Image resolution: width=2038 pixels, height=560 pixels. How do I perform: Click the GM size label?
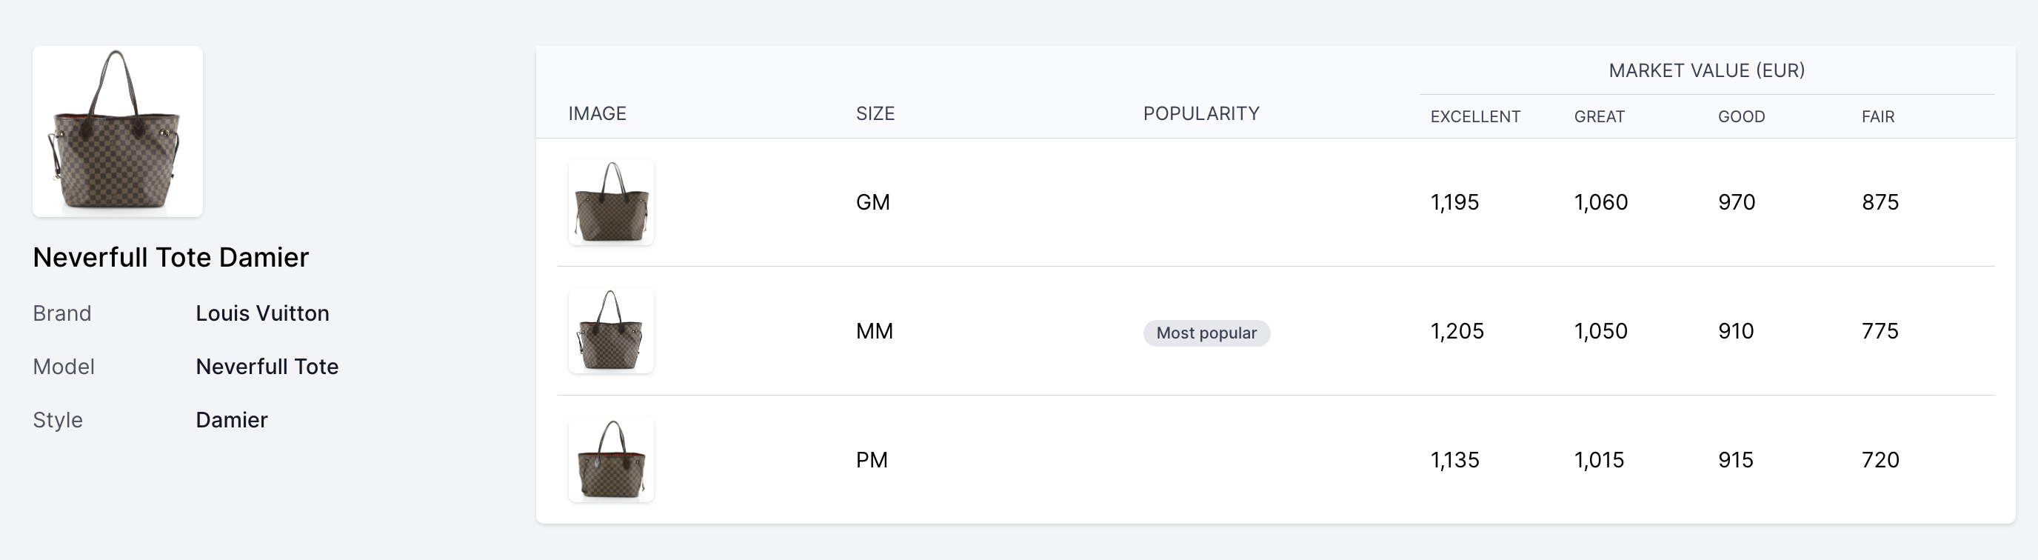(872, 202)
